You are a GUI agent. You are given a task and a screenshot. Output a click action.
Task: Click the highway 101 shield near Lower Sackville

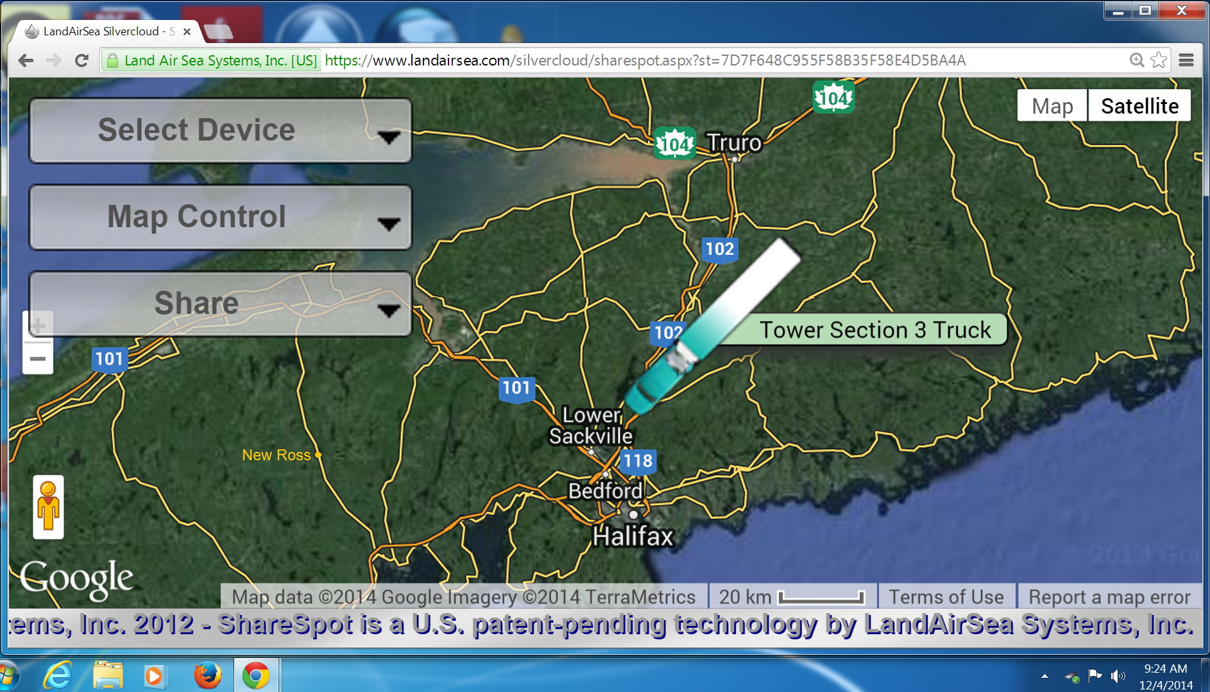point(516,388)
